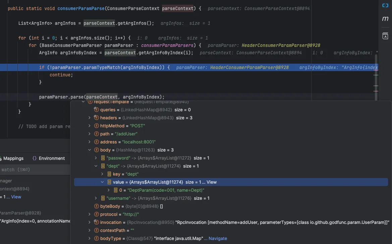Expand the 0 = DeptParam element
This screenshot has width=392, height=244.
click(109, 190)
